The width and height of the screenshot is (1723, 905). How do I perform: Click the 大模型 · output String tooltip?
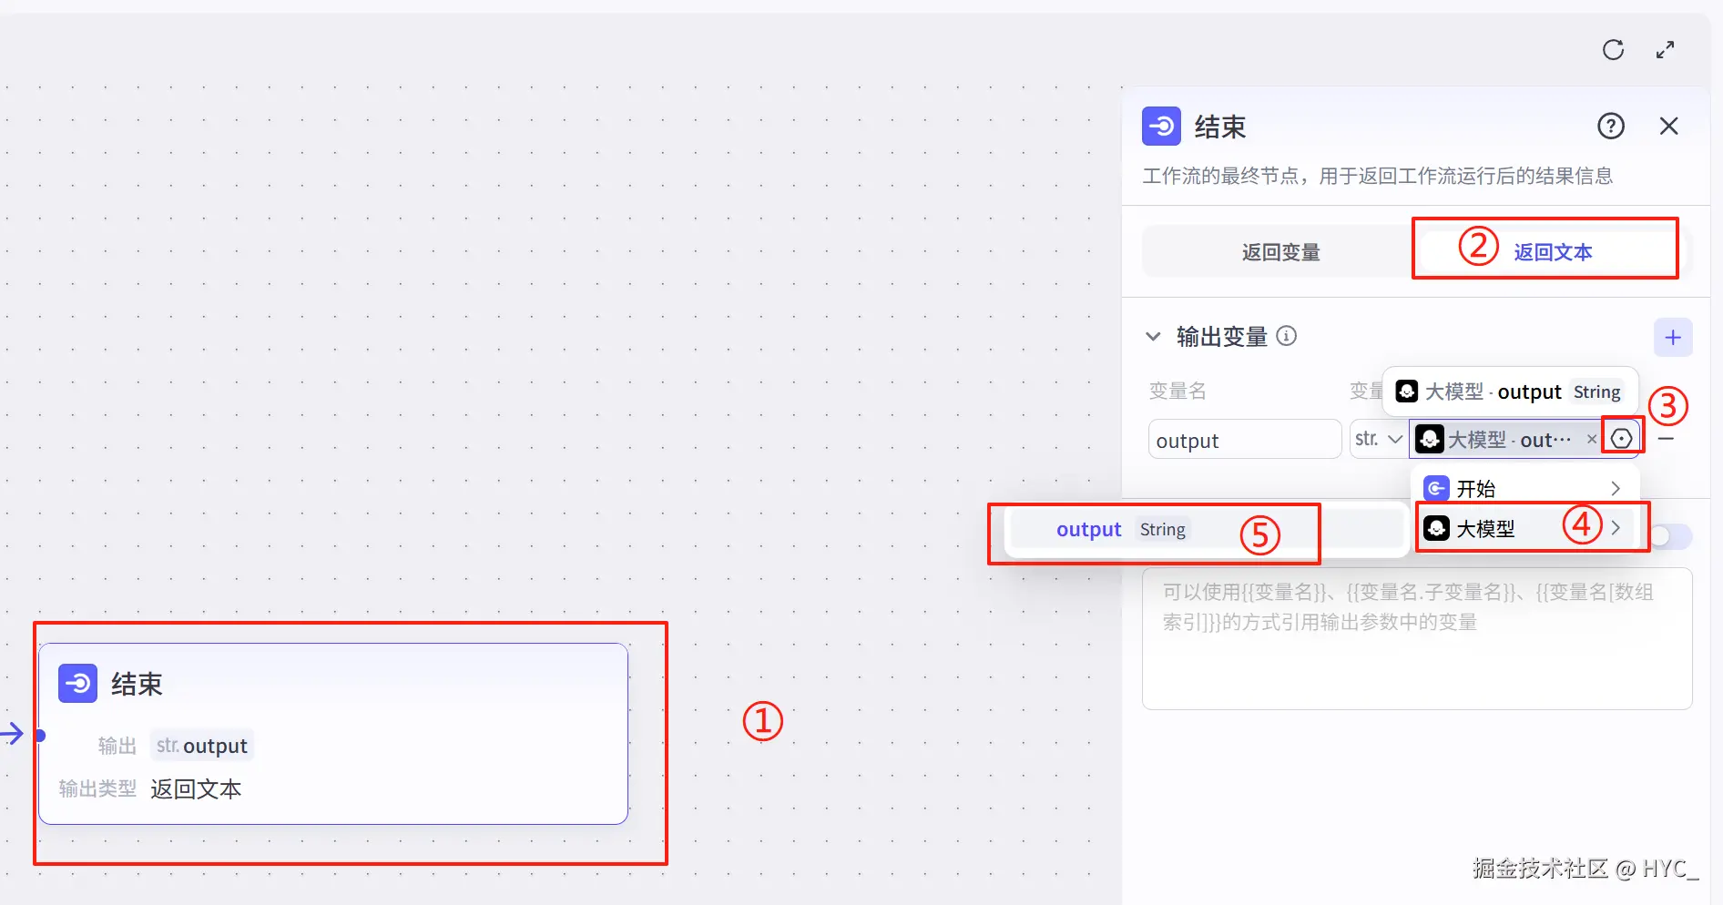click(x=1510, y=391)
